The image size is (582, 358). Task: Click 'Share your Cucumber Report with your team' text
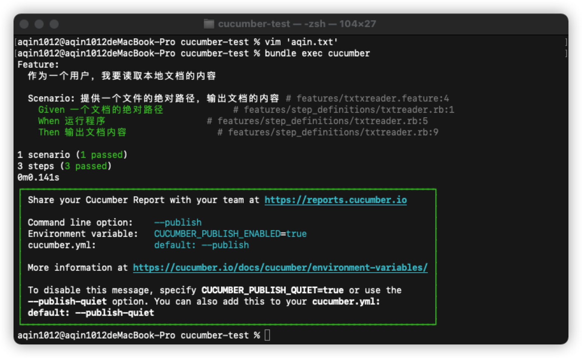tap(136, 200)
